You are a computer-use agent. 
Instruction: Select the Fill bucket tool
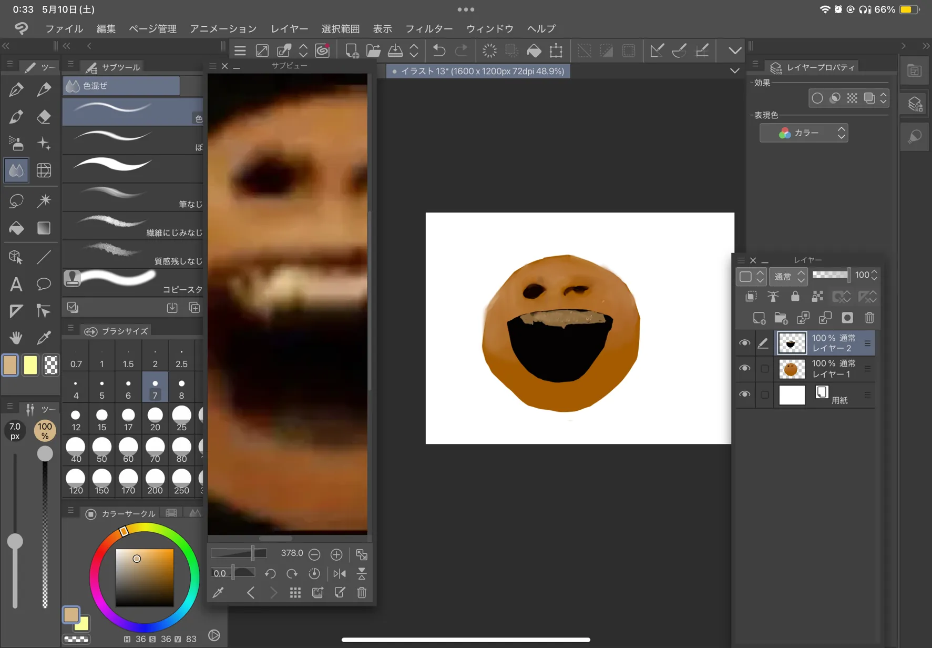click(x=16, y=228)
